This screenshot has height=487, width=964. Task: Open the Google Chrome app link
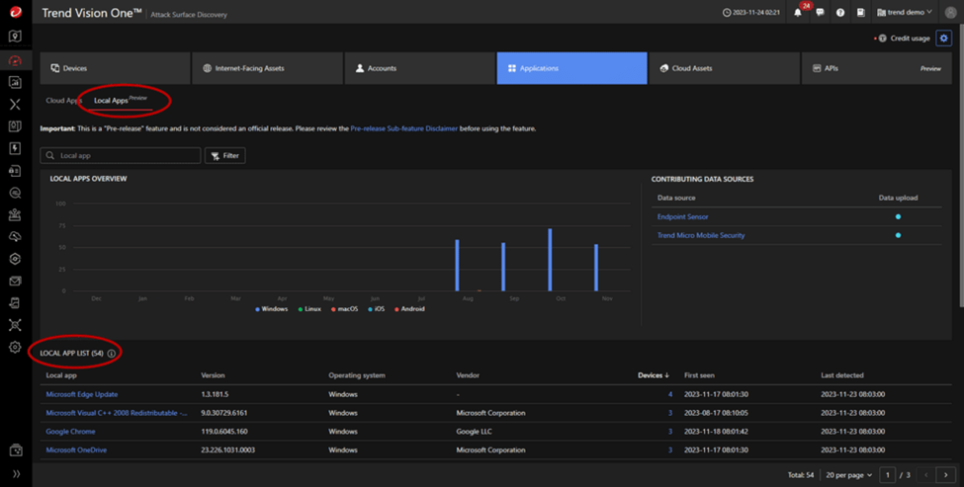click(71, 431)
